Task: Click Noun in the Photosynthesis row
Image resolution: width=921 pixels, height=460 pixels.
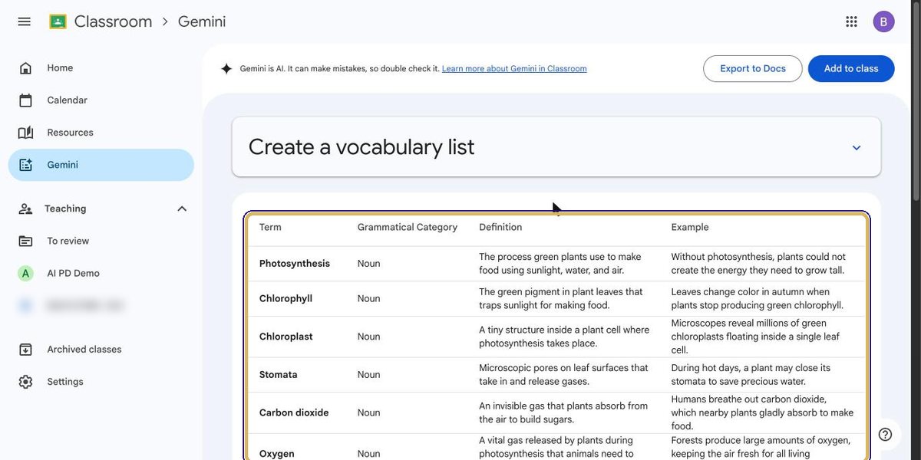Action: point(368,264)
